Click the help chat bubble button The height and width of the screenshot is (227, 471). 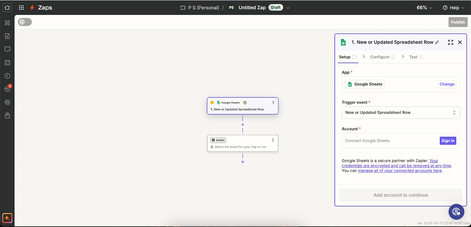coord(456,212)
